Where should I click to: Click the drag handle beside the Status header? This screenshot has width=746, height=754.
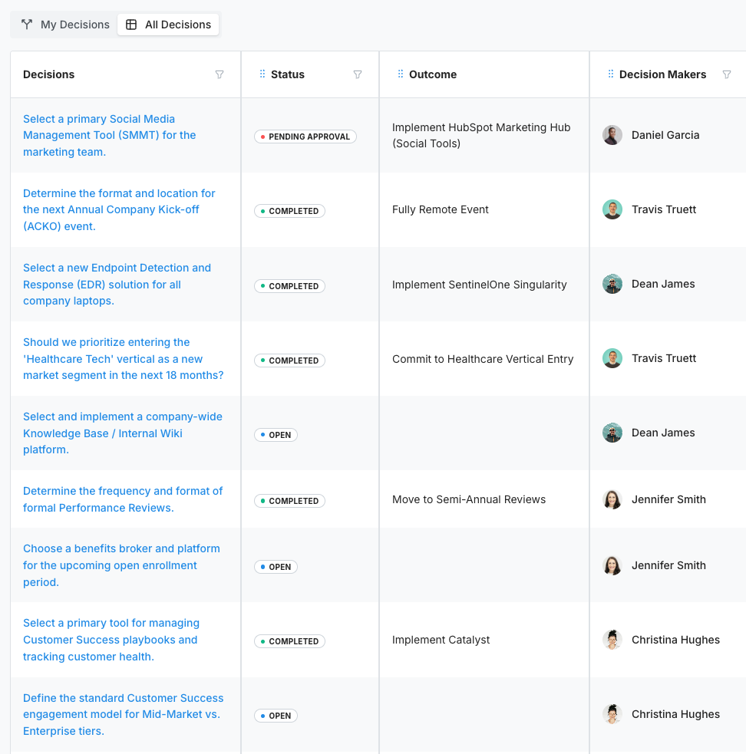[261, 74]
